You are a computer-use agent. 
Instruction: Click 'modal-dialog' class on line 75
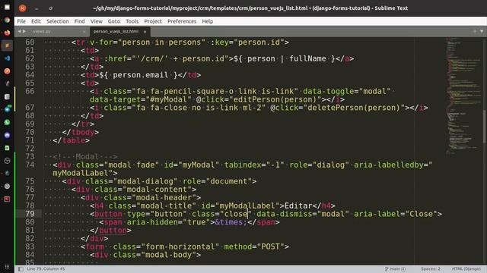pos(145,181)
